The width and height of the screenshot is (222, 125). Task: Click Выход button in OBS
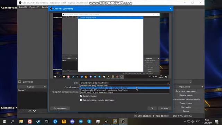pos(186,111)
